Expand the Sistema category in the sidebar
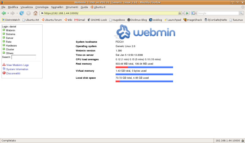245x143 pixels. 4,34
